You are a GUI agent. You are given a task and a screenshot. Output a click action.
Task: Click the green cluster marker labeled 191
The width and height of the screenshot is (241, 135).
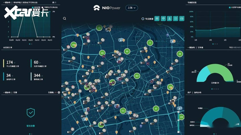[x=102, y=53]
